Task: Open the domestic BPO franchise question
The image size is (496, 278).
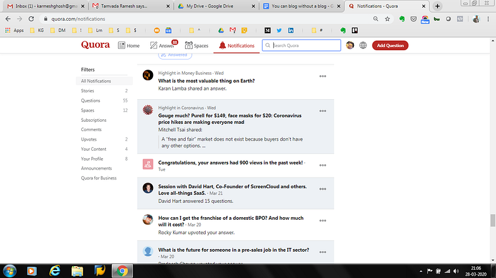Action: [230, 222]
